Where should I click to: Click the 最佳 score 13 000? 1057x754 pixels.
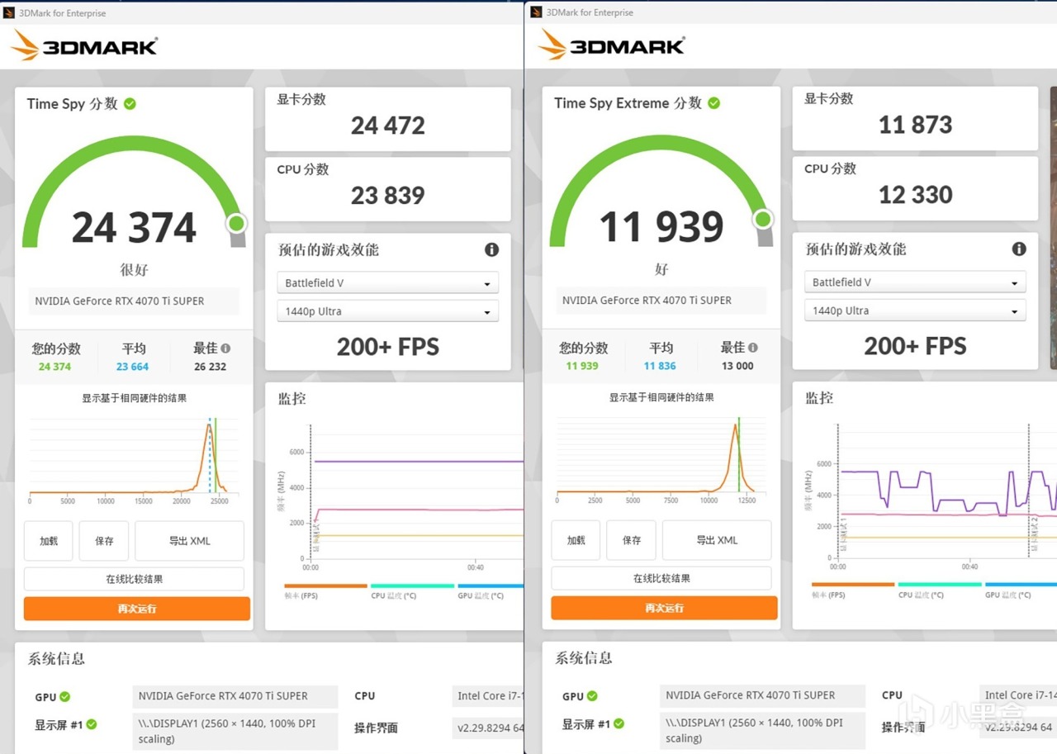pyautogui.click(x=737, y=366)
